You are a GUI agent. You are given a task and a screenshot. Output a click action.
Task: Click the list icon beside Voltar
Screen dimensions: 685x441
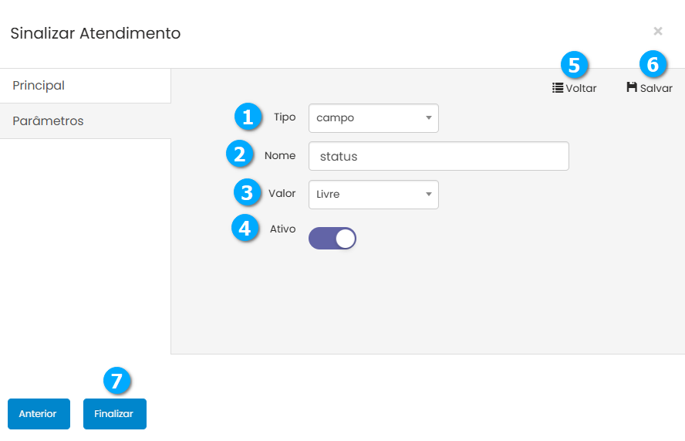[x=558, y=88]
